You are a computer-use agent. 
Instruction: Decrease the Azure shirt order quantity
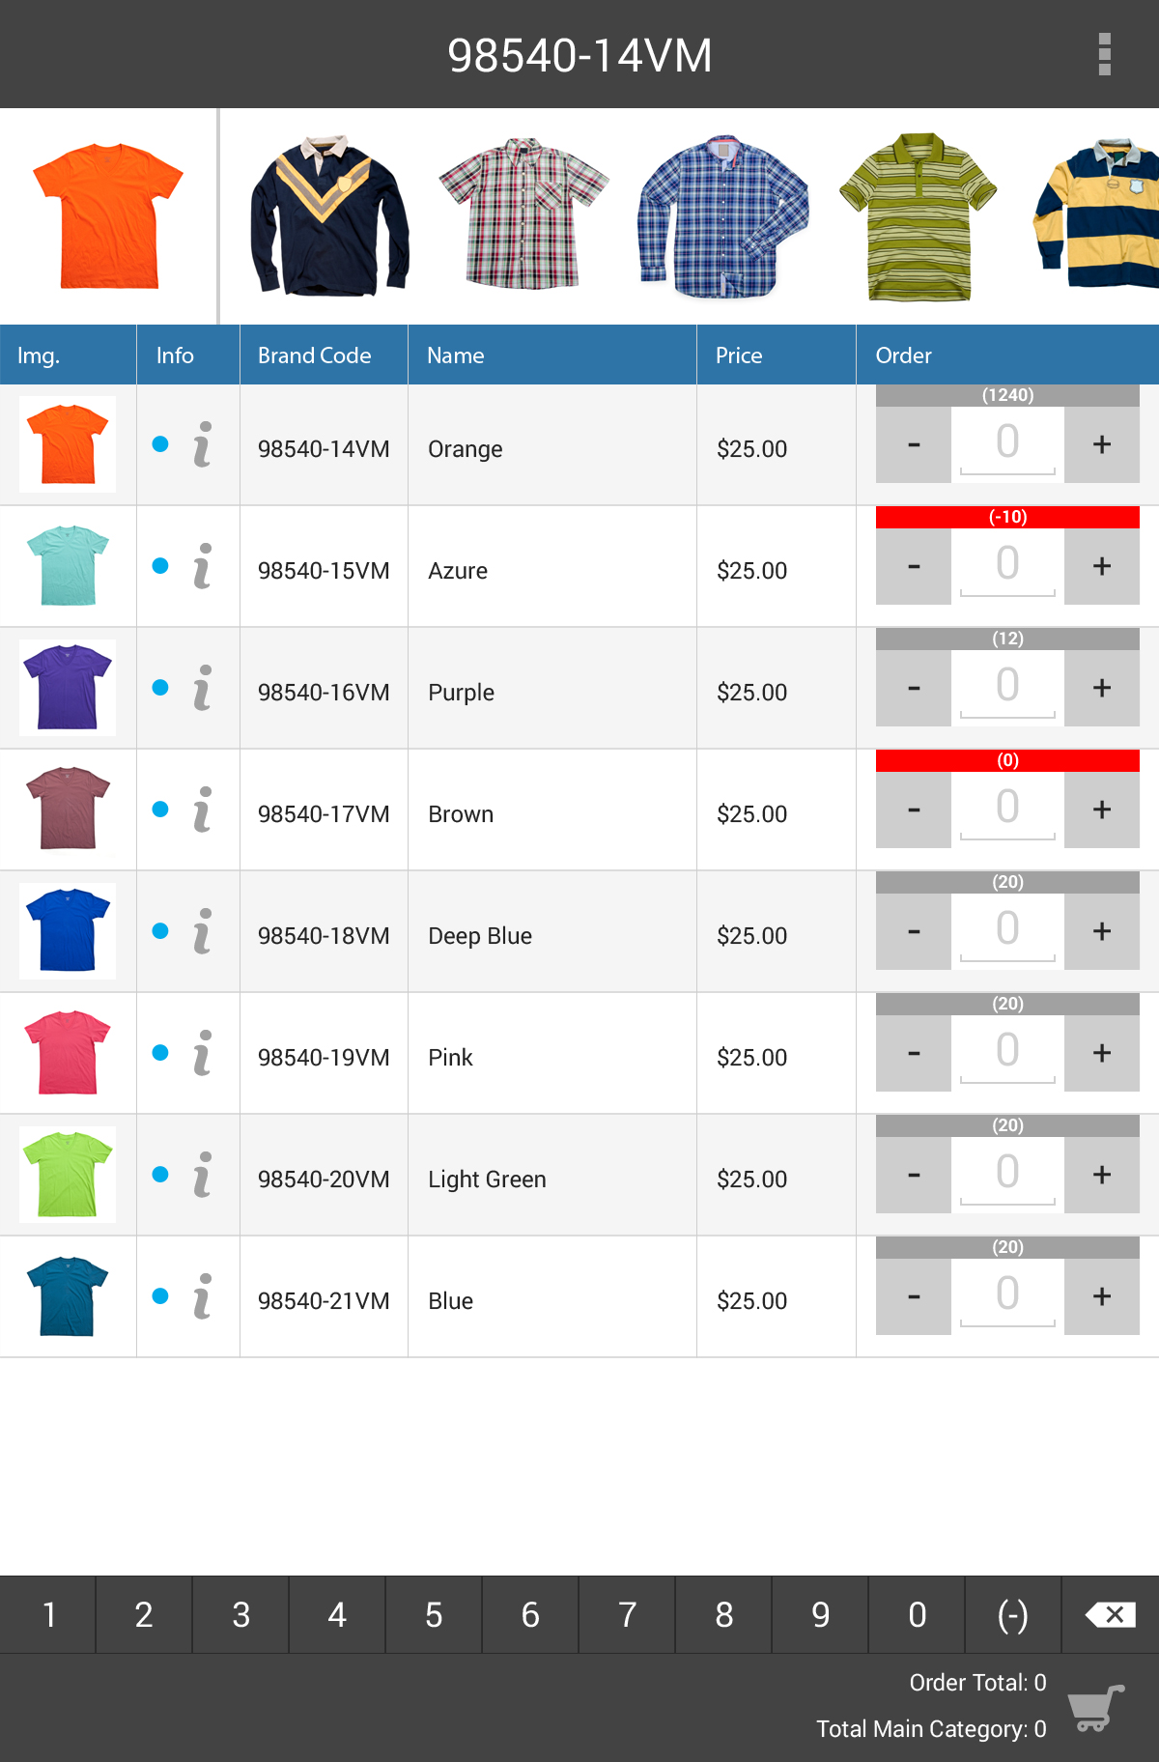coord(914,566)
